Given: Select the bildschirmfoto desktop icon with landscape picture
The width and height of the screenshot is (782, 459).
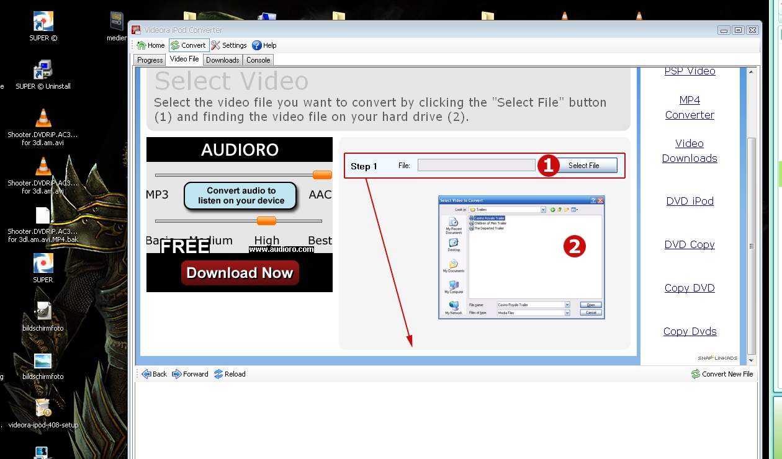Looking at the screenshot, I should coord(43,366).
